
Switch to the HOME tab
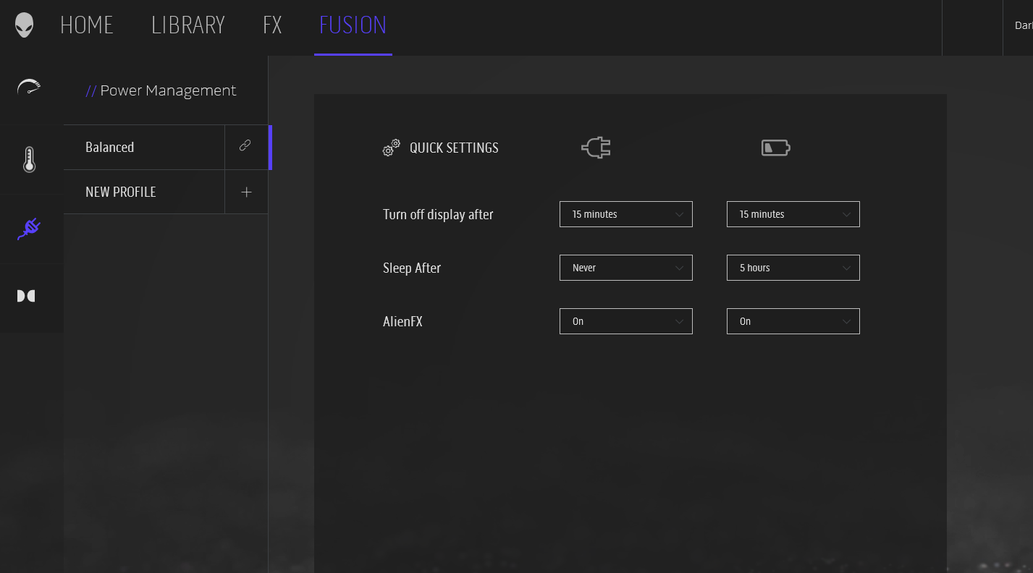tap(86, 25)
